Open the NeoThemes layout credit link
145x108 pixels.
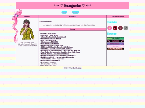tap(77, 68)
